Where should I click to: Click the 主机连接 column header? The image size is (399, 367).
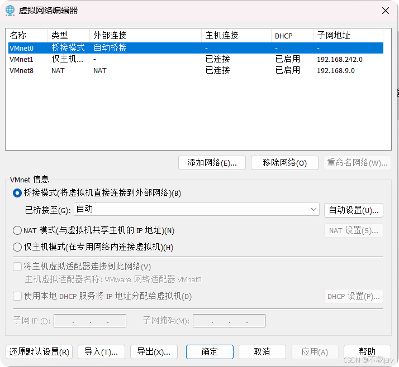pos(236,35)
